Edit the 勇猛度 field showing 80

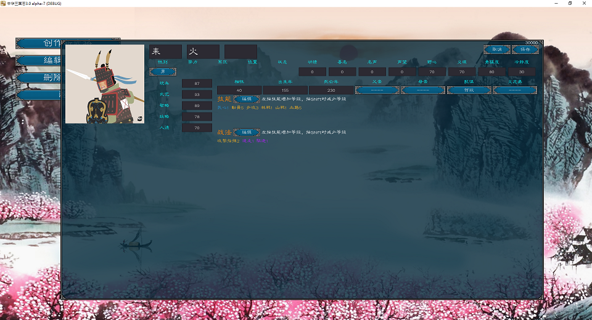pos(491,71)
